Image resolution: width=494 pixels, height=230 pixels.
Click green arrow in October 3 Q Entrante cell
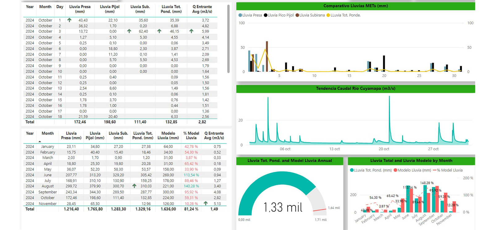pos(191,31)
